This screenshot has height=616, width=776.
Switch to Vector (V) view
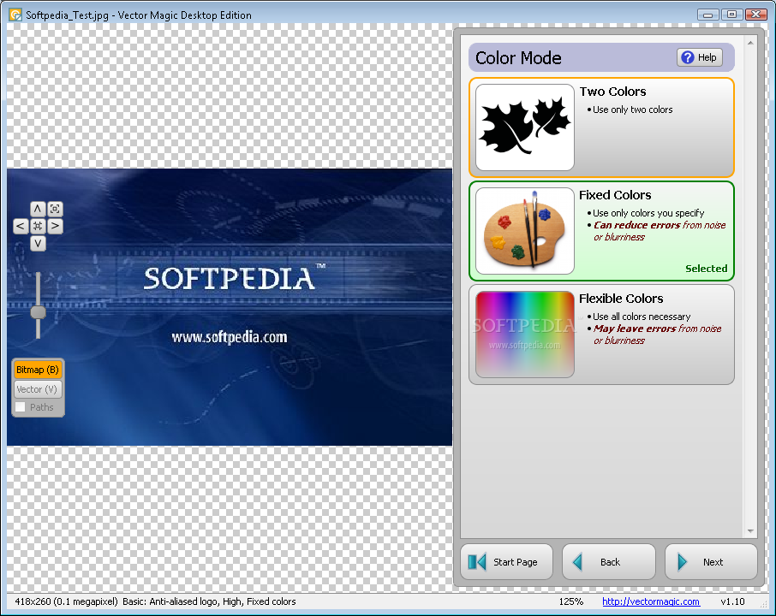point(38,389)
